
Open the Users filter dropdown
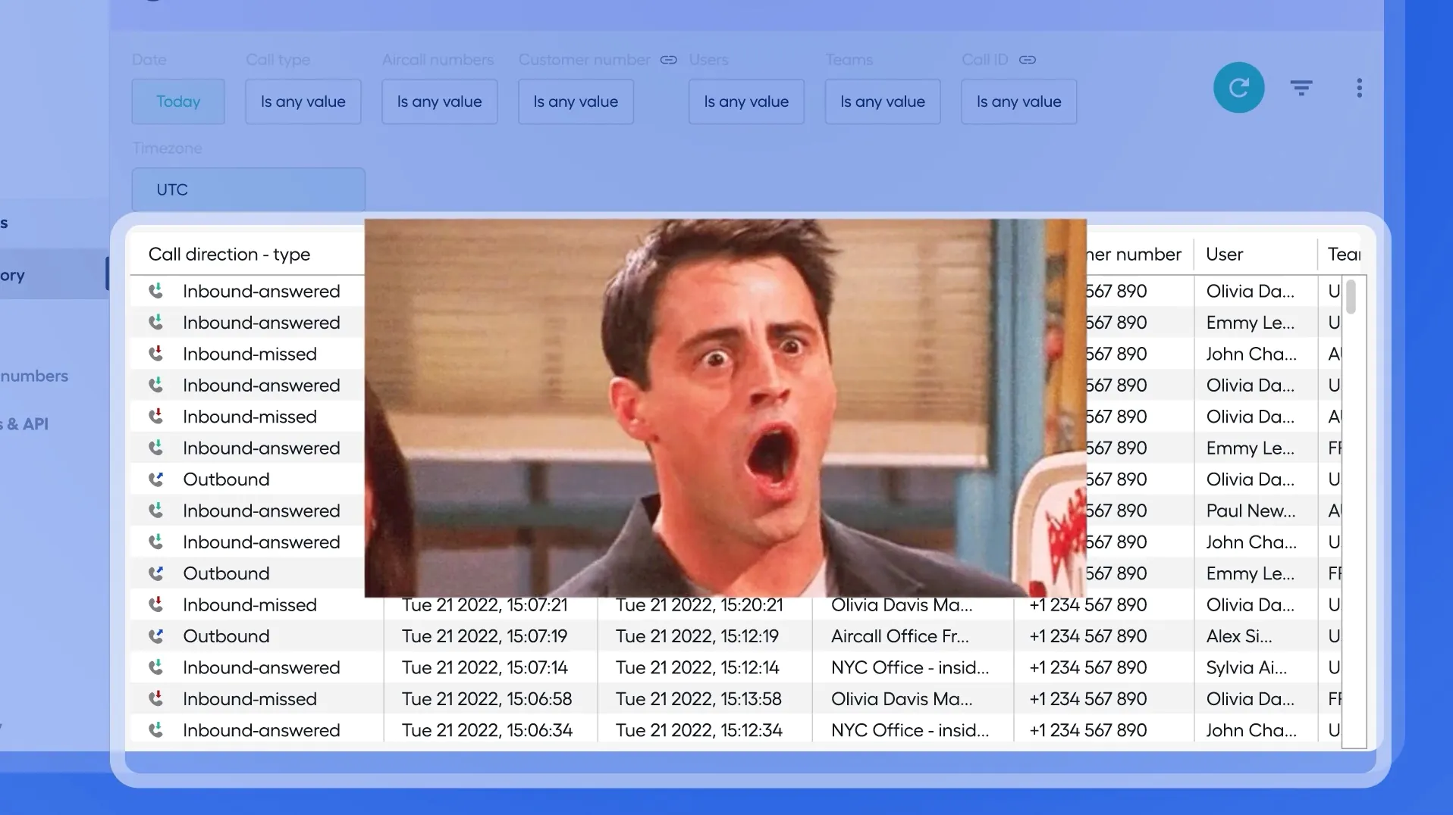point(746,101)
